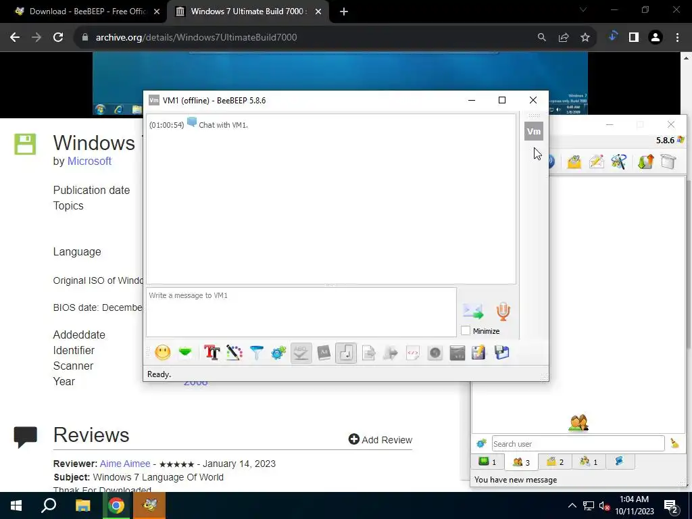Toggle the ABC spell checking button
The image size is (692, 519).
301,353
